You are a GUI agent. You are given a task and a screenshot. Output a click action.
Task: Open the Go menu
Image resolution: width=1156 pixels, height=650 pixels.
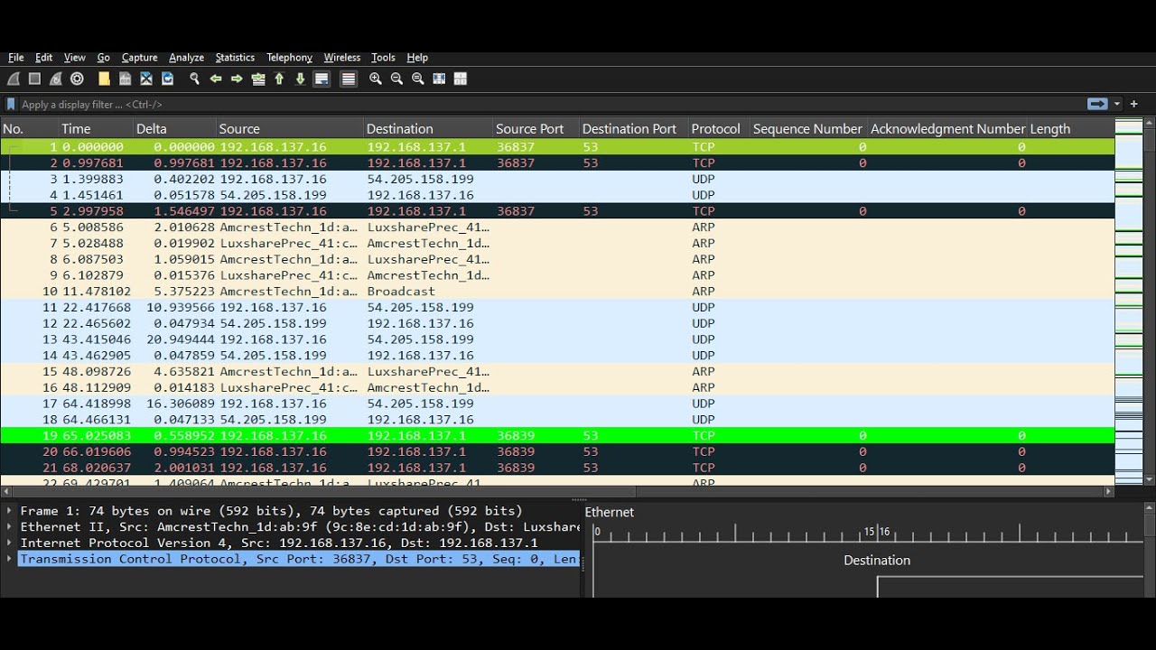pos(103,58)
